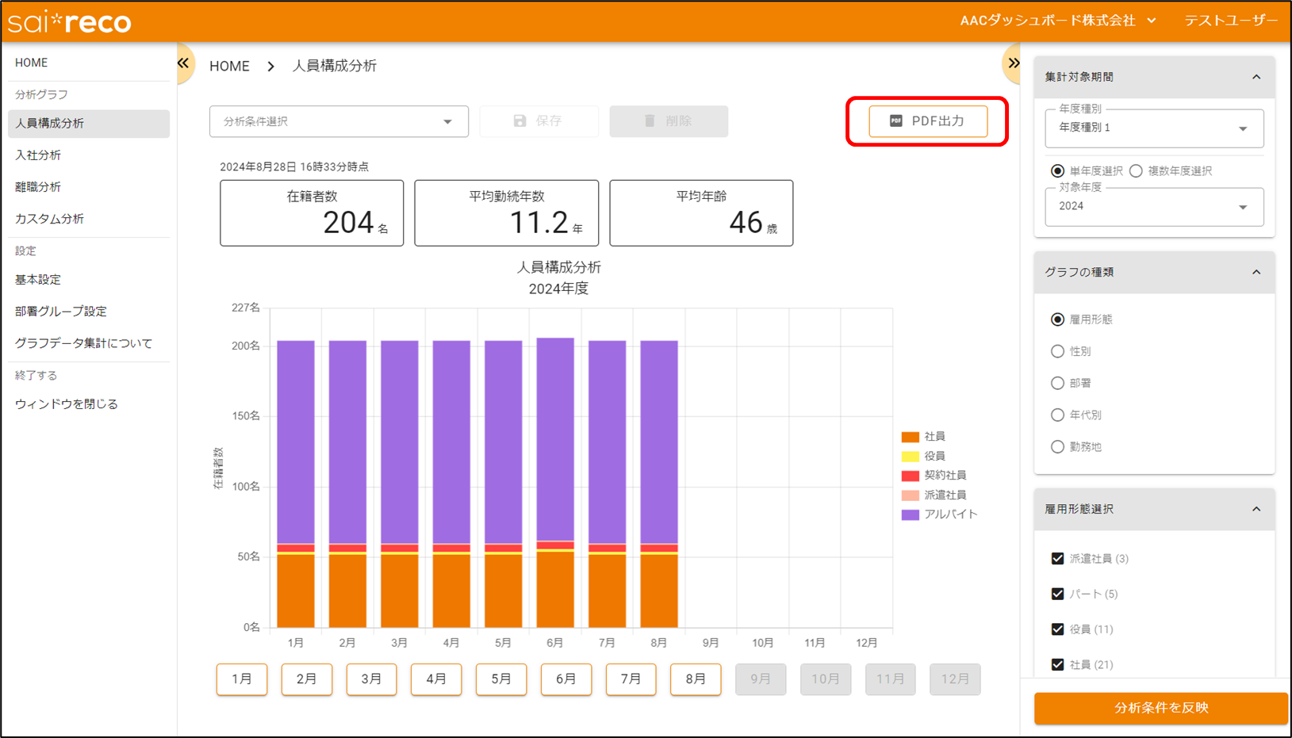The image size is (1292, 738).
Task: Collapse the グラフの種類 section chevron
Action: point(1256,272)
